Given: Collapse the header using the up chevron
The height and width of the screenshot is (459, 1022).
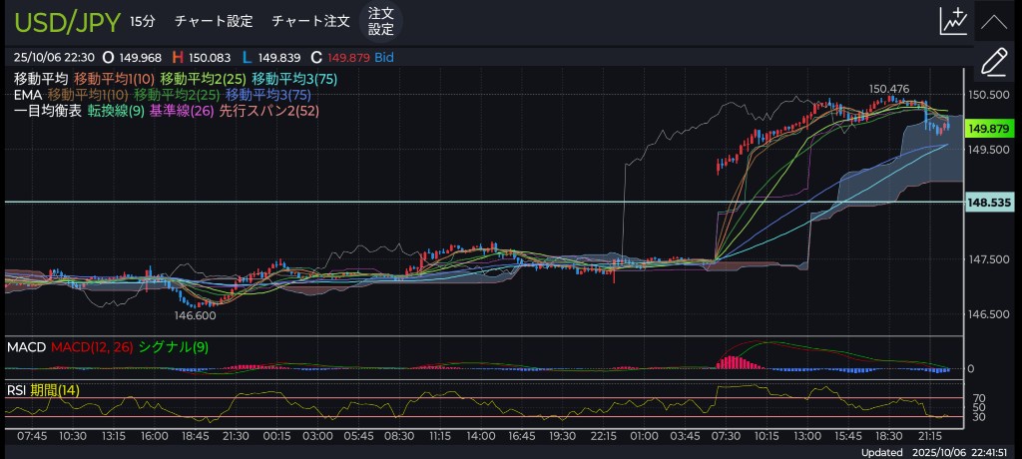Looking at the screenshot, I should pos(994,21).
